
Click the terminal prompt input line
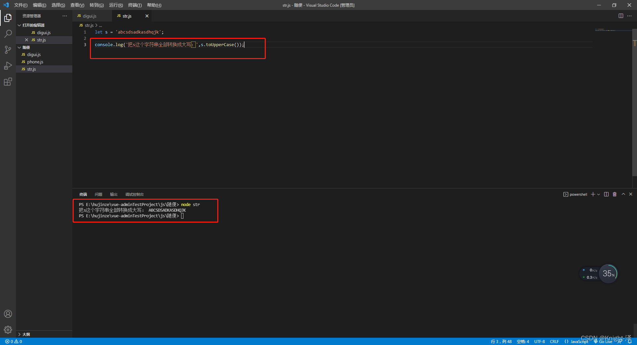click(x=131, y=216)
